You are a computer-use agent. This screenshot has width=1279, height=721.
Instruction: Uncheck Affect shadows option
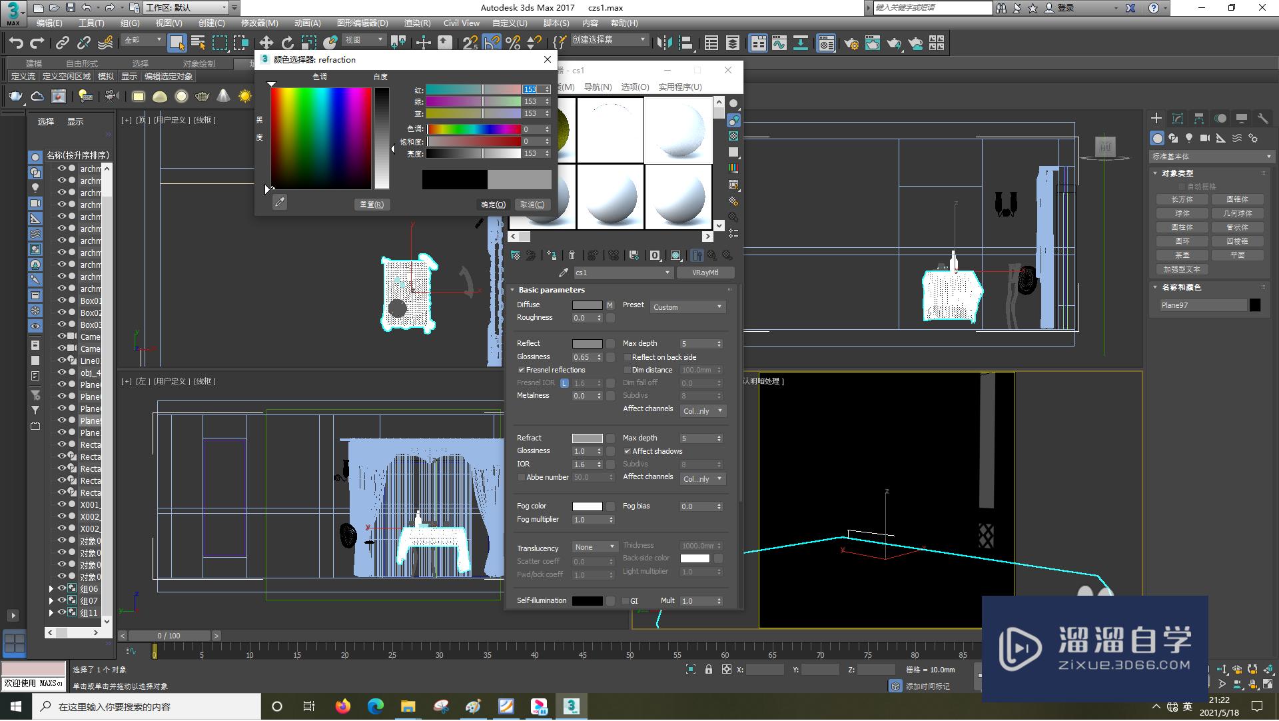pyautogui.click(x=627, y=451)
